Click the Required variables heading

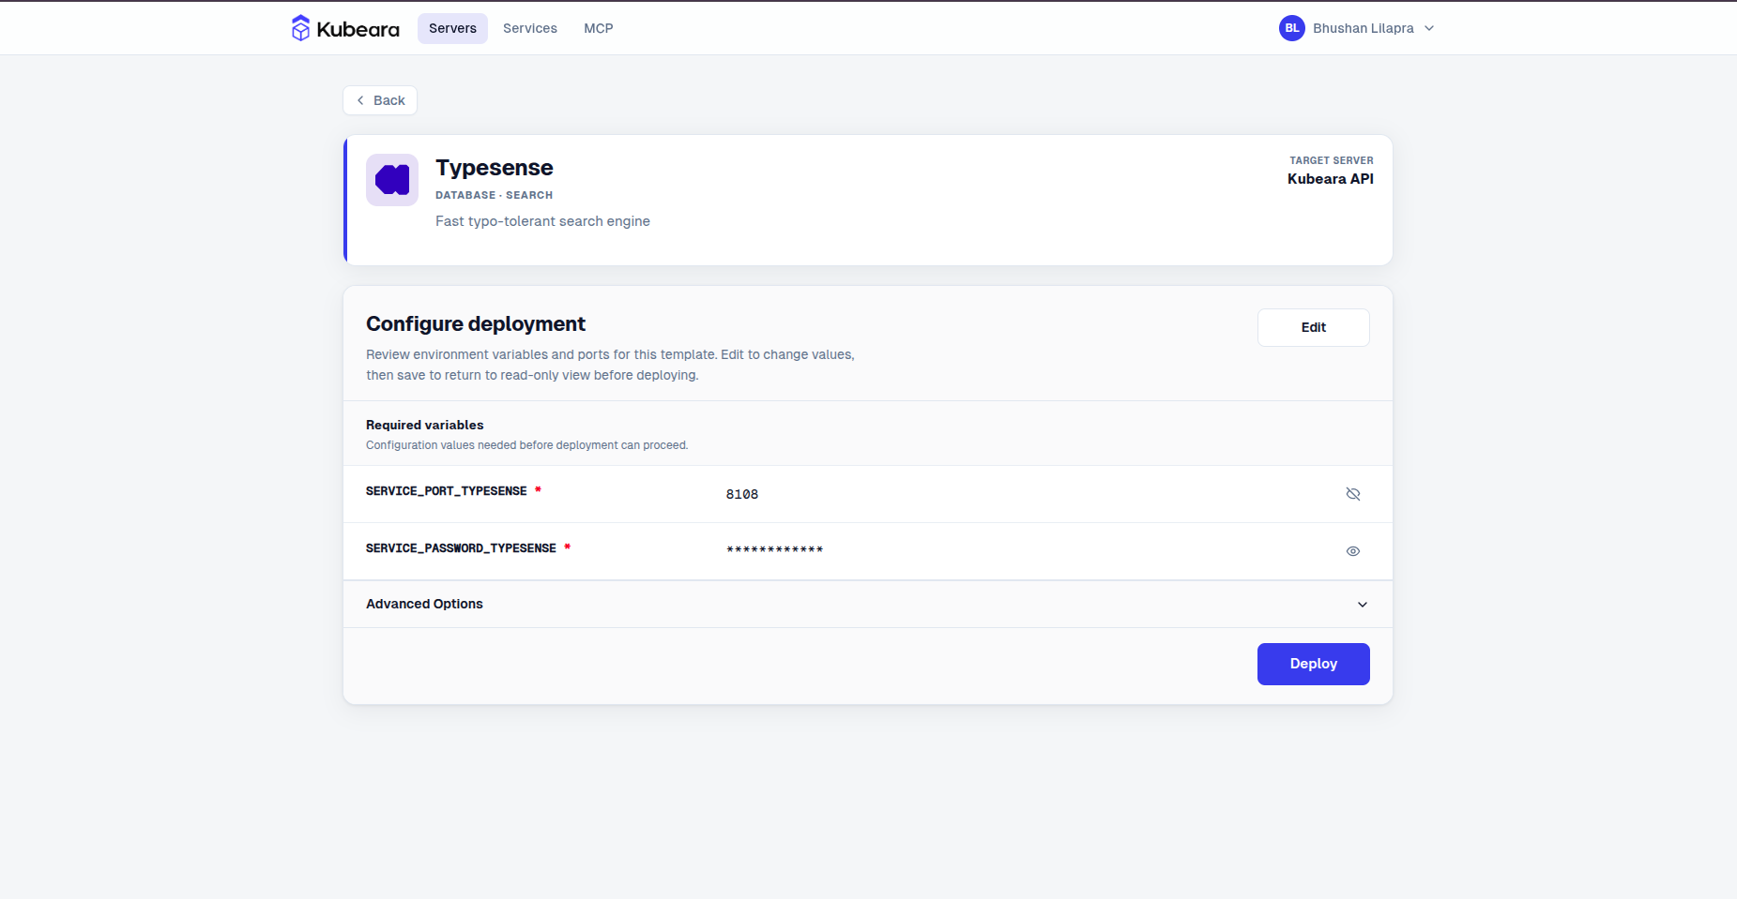[425, 425]
